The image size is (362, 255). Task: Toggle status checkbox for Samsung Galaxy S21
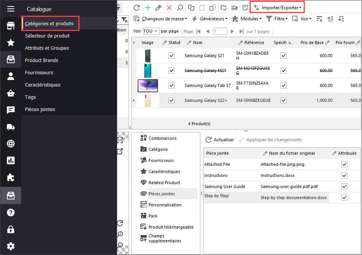172,56
